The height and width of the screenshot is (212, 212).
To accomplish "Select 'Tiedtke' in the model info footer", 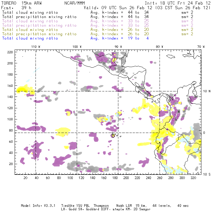I will click(x=68, y=206).
